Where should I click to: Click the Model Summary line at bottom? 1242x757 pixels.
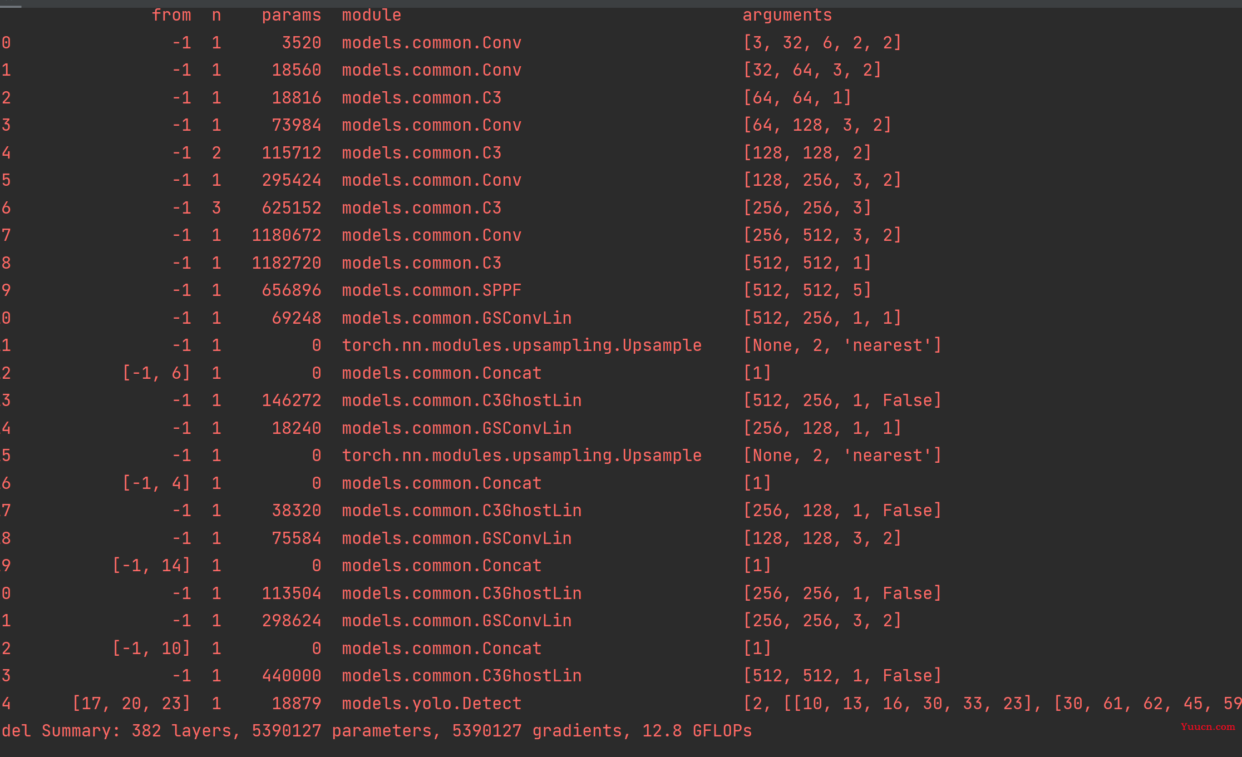(x=376, y=730)
